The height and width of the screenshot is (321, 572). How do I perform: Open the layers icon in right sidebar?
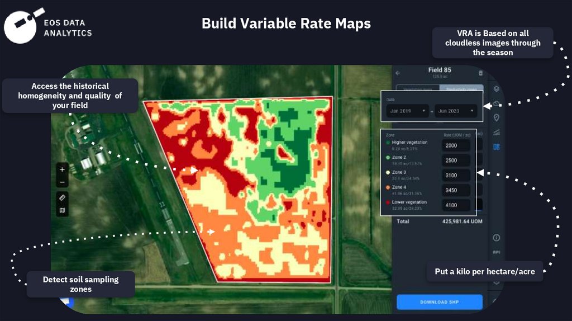point(496,89)
